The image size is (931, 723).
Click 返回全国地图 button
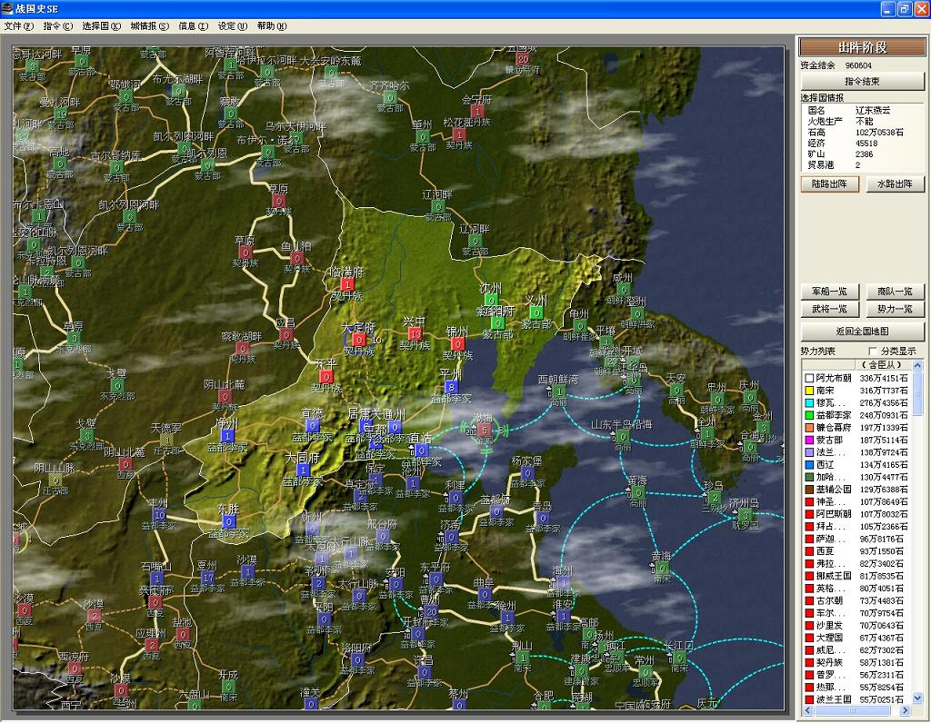(x=862, y=331)
